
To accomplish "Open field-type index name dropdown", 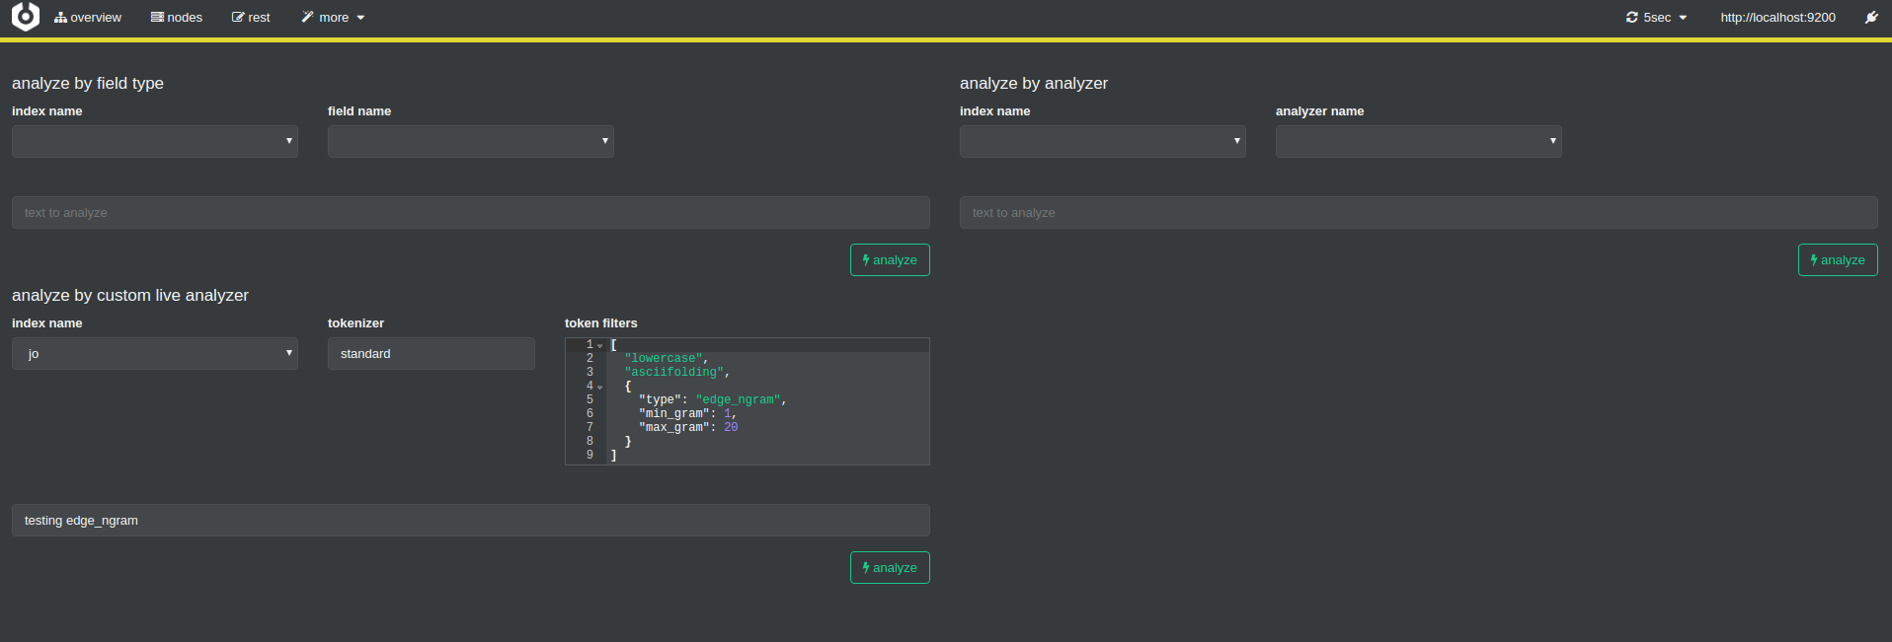I will [x=155, y=141].
